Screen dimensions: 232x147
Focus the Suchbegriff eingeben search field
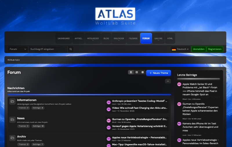click(48, 49)
